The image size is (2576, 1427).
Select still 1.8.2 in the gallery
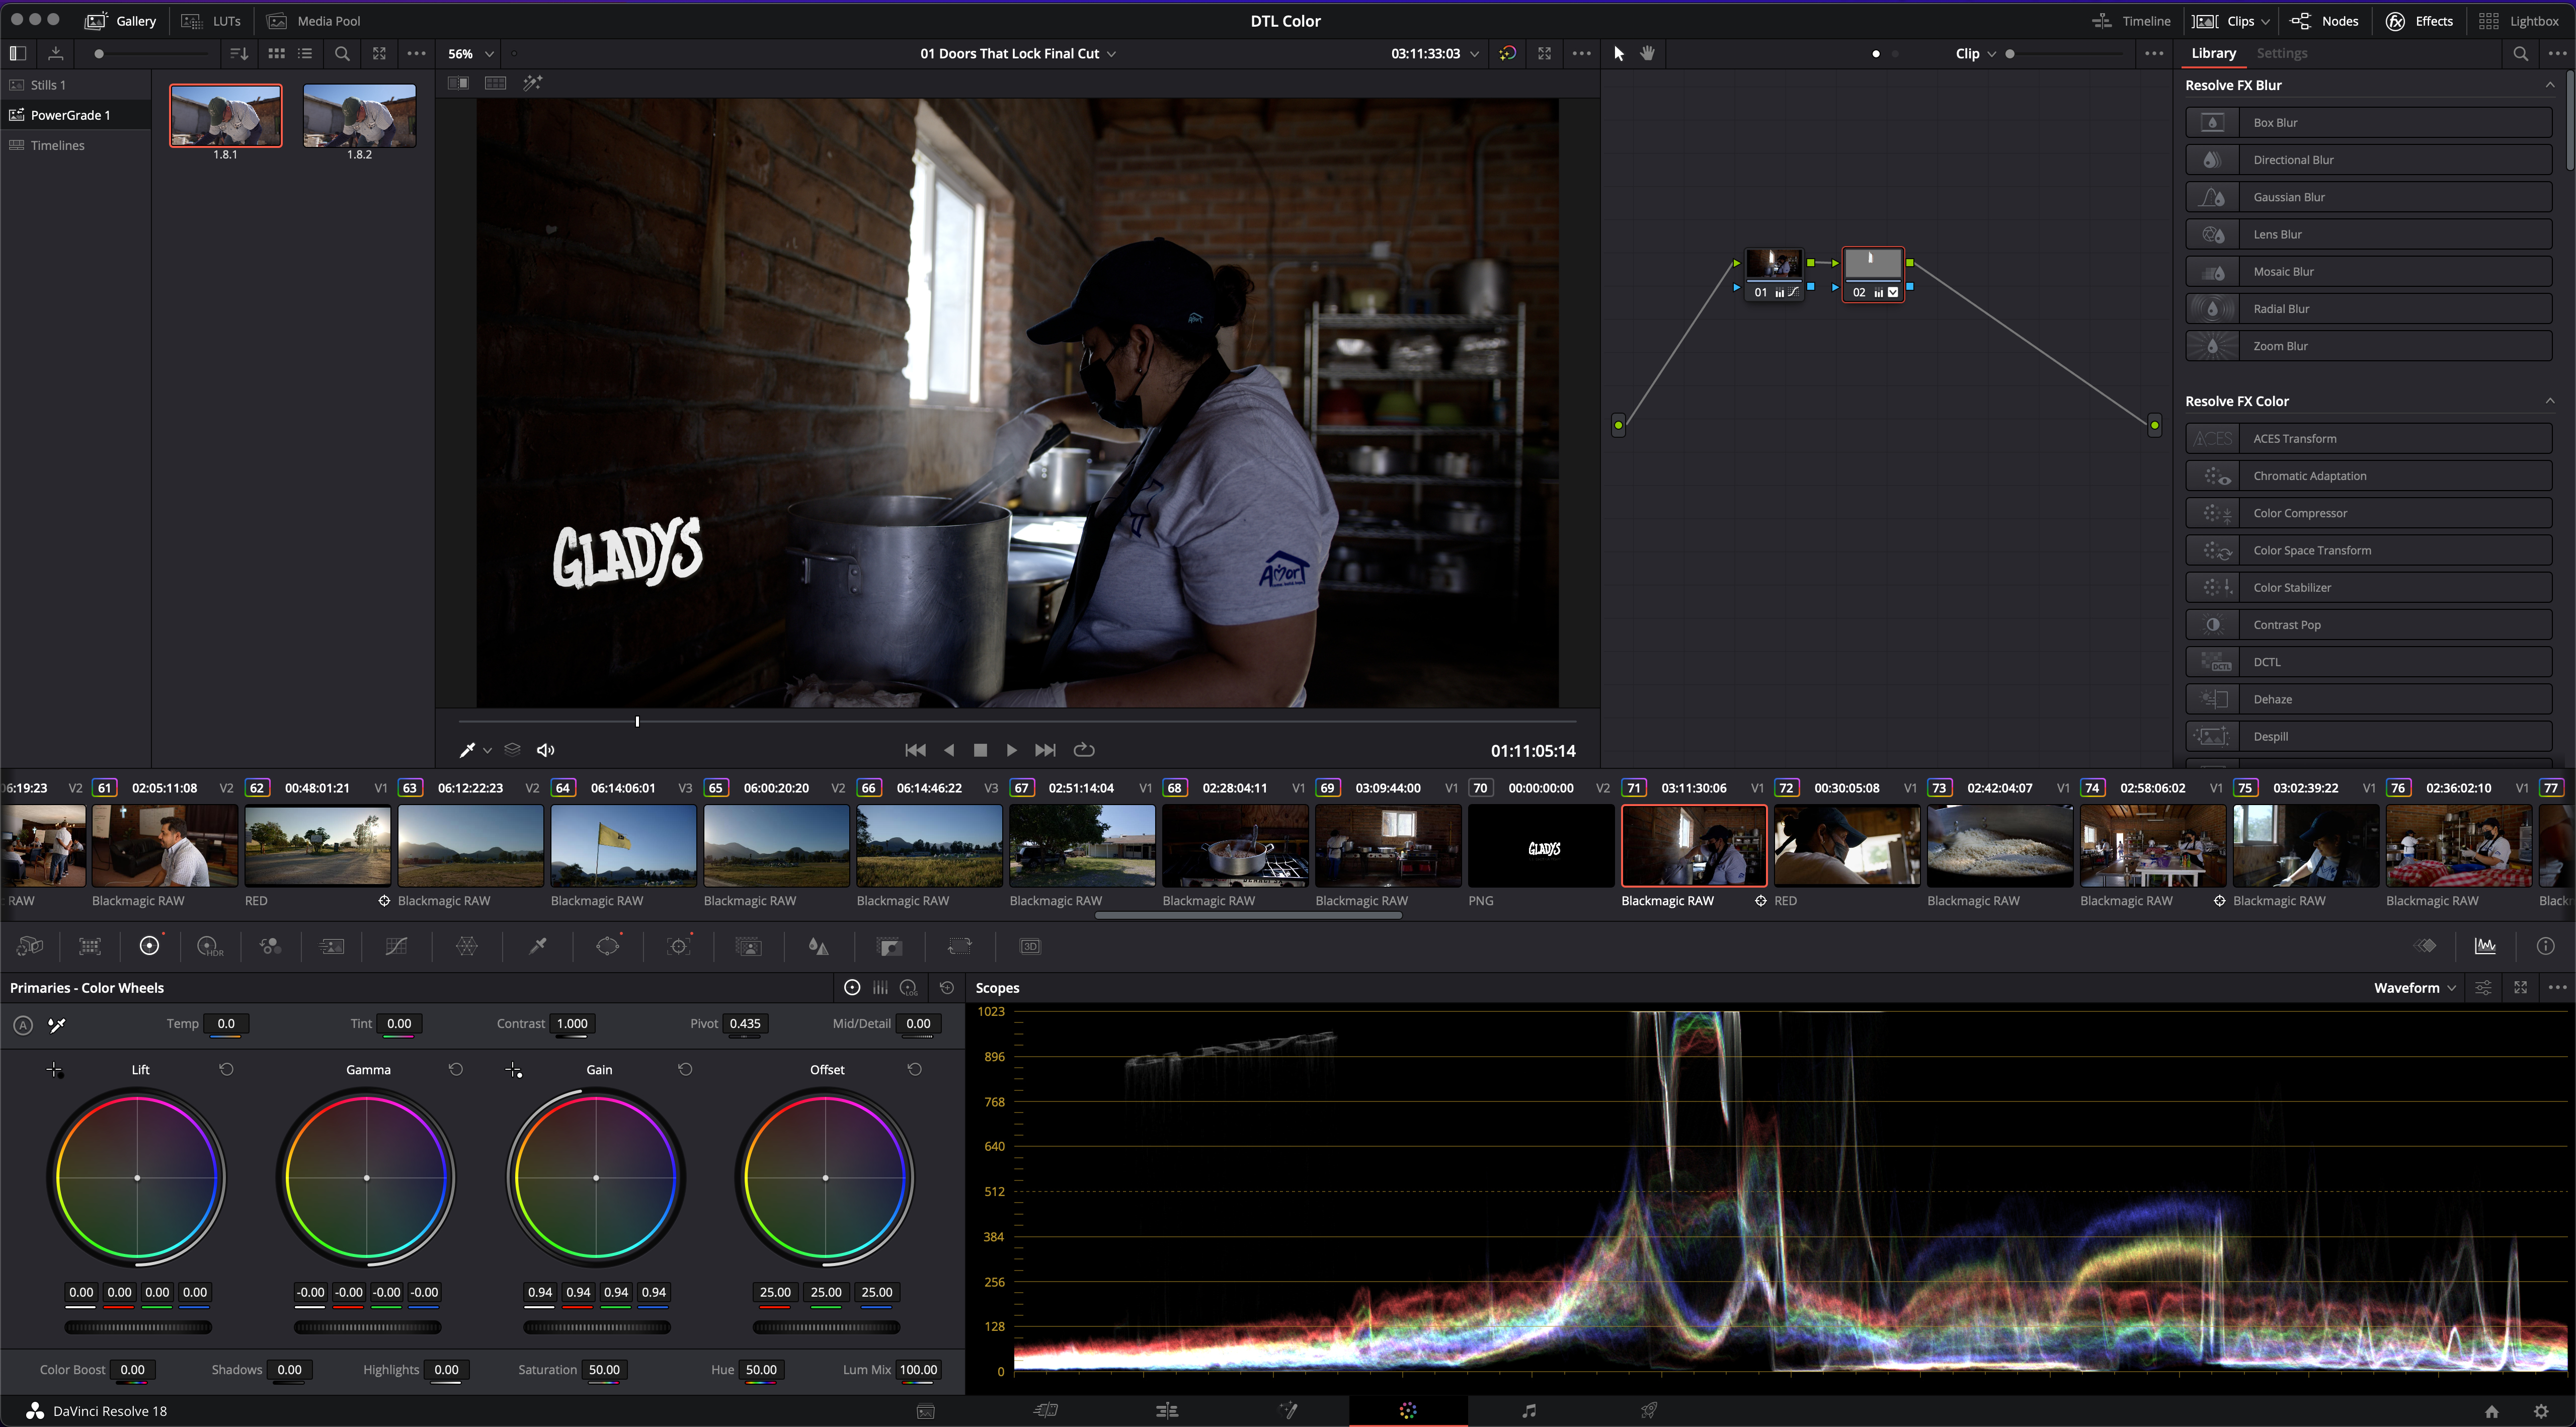[359, 116]
